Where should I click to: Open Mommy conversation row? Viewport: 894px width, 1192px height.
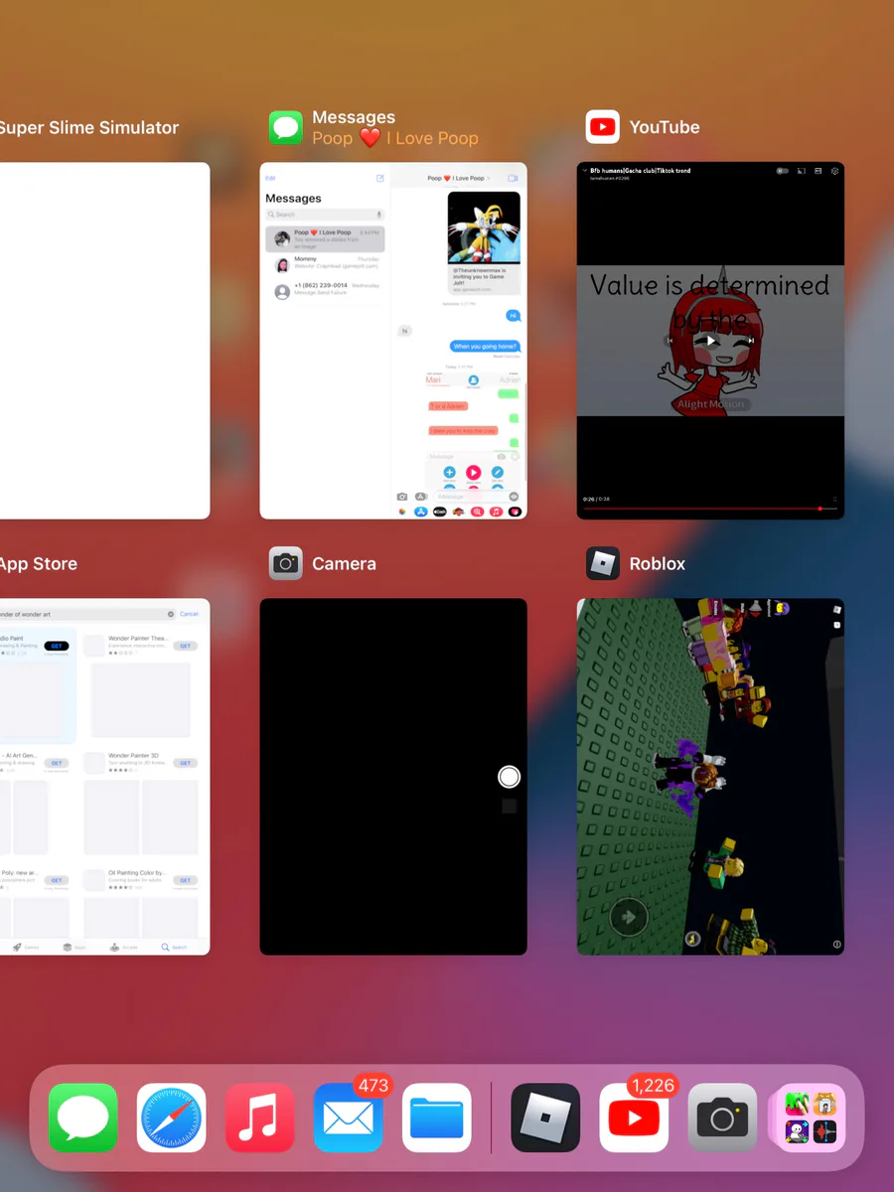325,265
